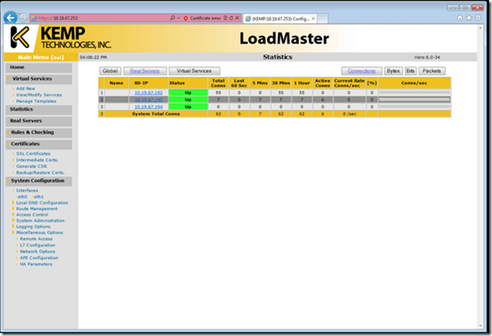Open the Real Servers main menu item
Viewport: 492px width, 336px height.
point(25,120)
